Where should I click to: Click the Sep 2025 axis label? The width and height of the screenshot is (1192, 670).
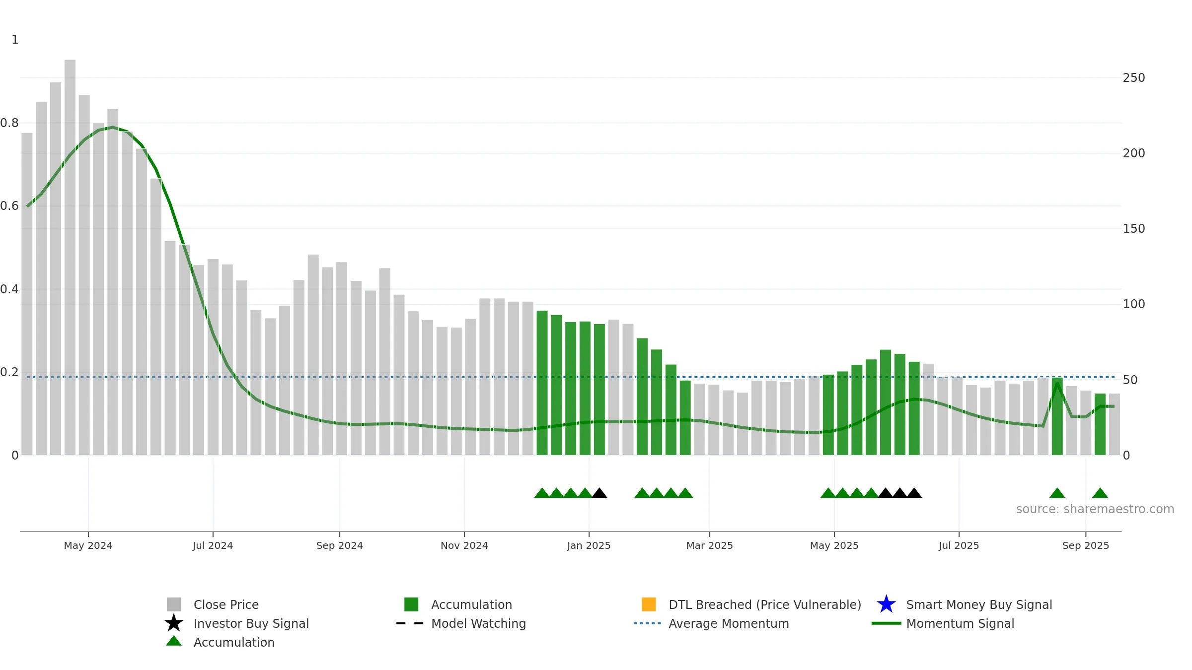(1086, 545)
